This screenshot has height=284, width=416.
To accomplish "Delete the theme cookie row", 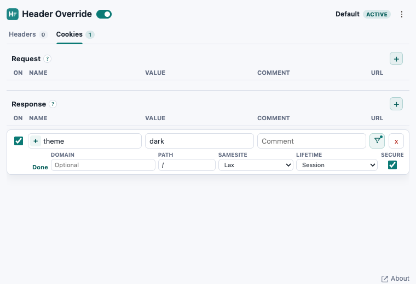I will (x=396, y=141).
